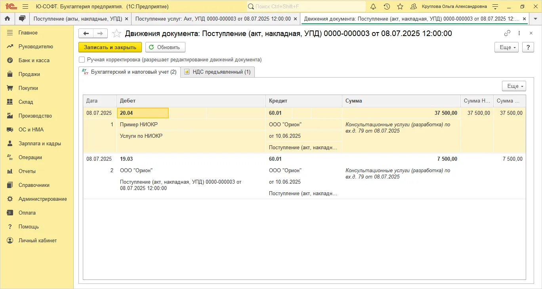Viewport: 542px width, 289px height.
Task: Open ОС и НМА section
Action: point(31,129)
